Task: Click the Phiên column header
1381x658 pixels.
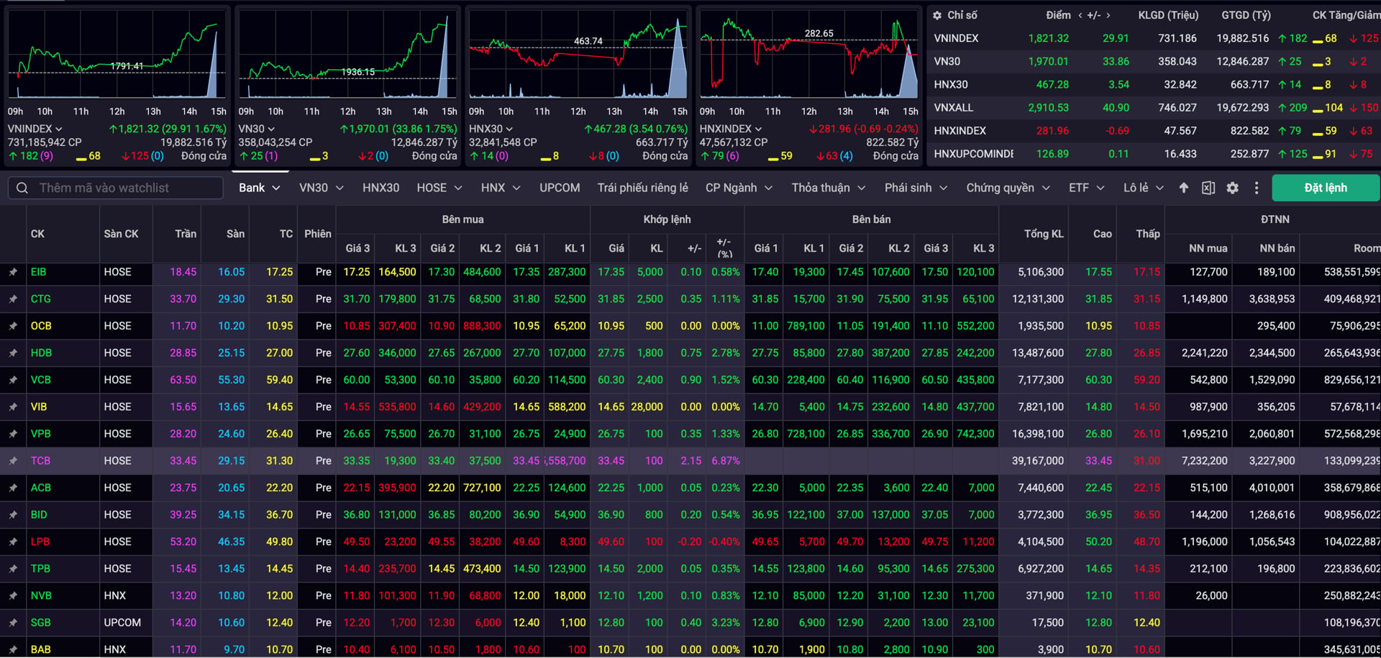Action: pyautogui.click(x=318, y=234)
